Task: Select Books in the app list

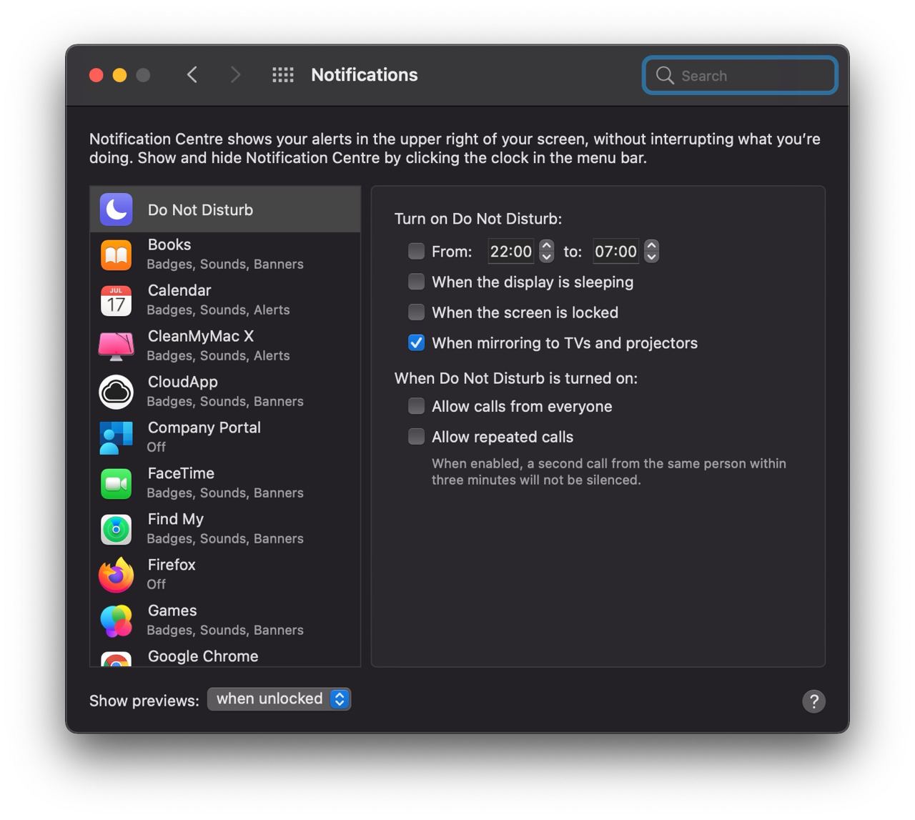Action: click(x=225, y=255)
